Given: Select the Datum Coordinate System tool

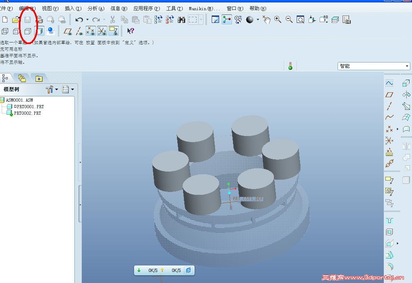Looking at the screenshot, I should pos(389,140).
